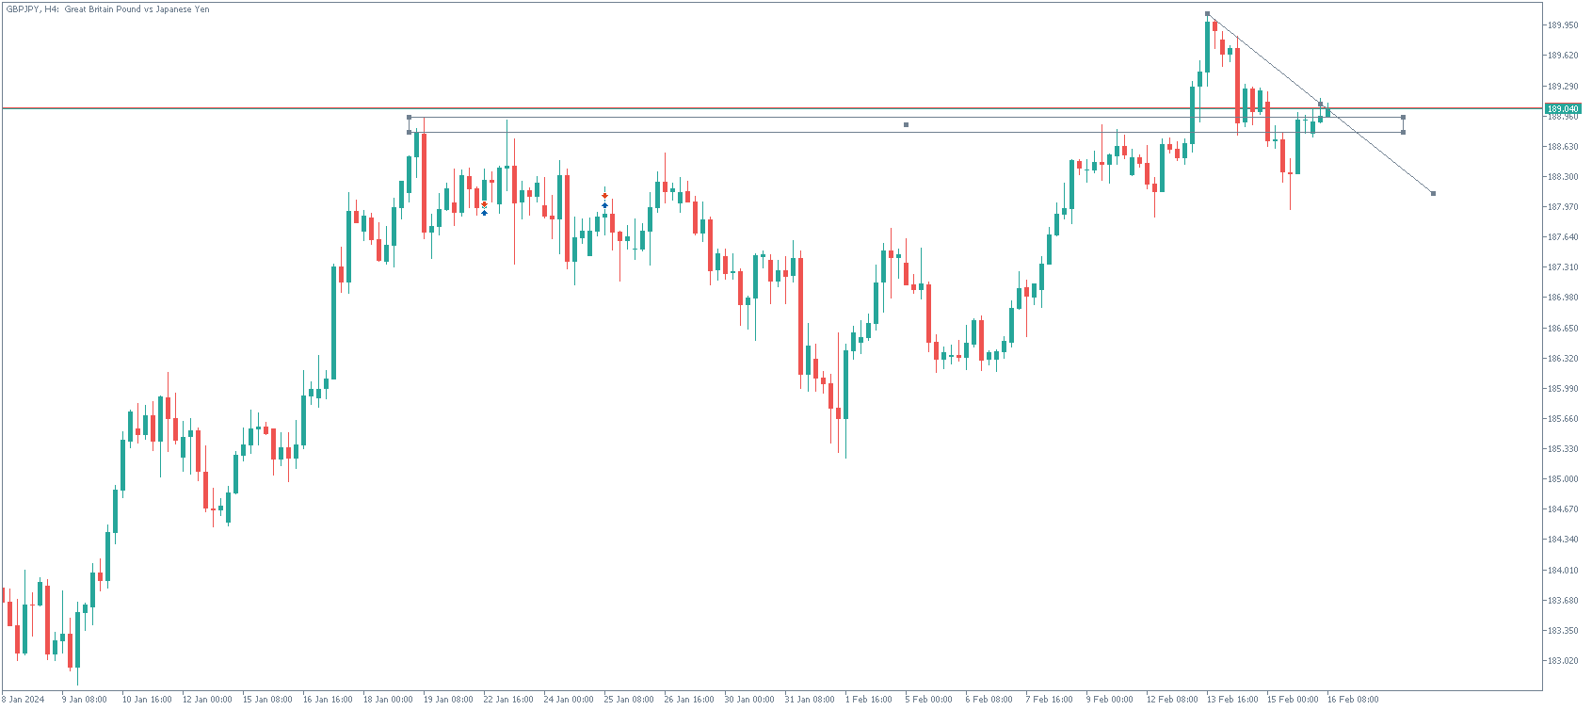1592x710 pixels.
Task: Click the red sell arrow near 25 Jan
Action: (604, 196)
